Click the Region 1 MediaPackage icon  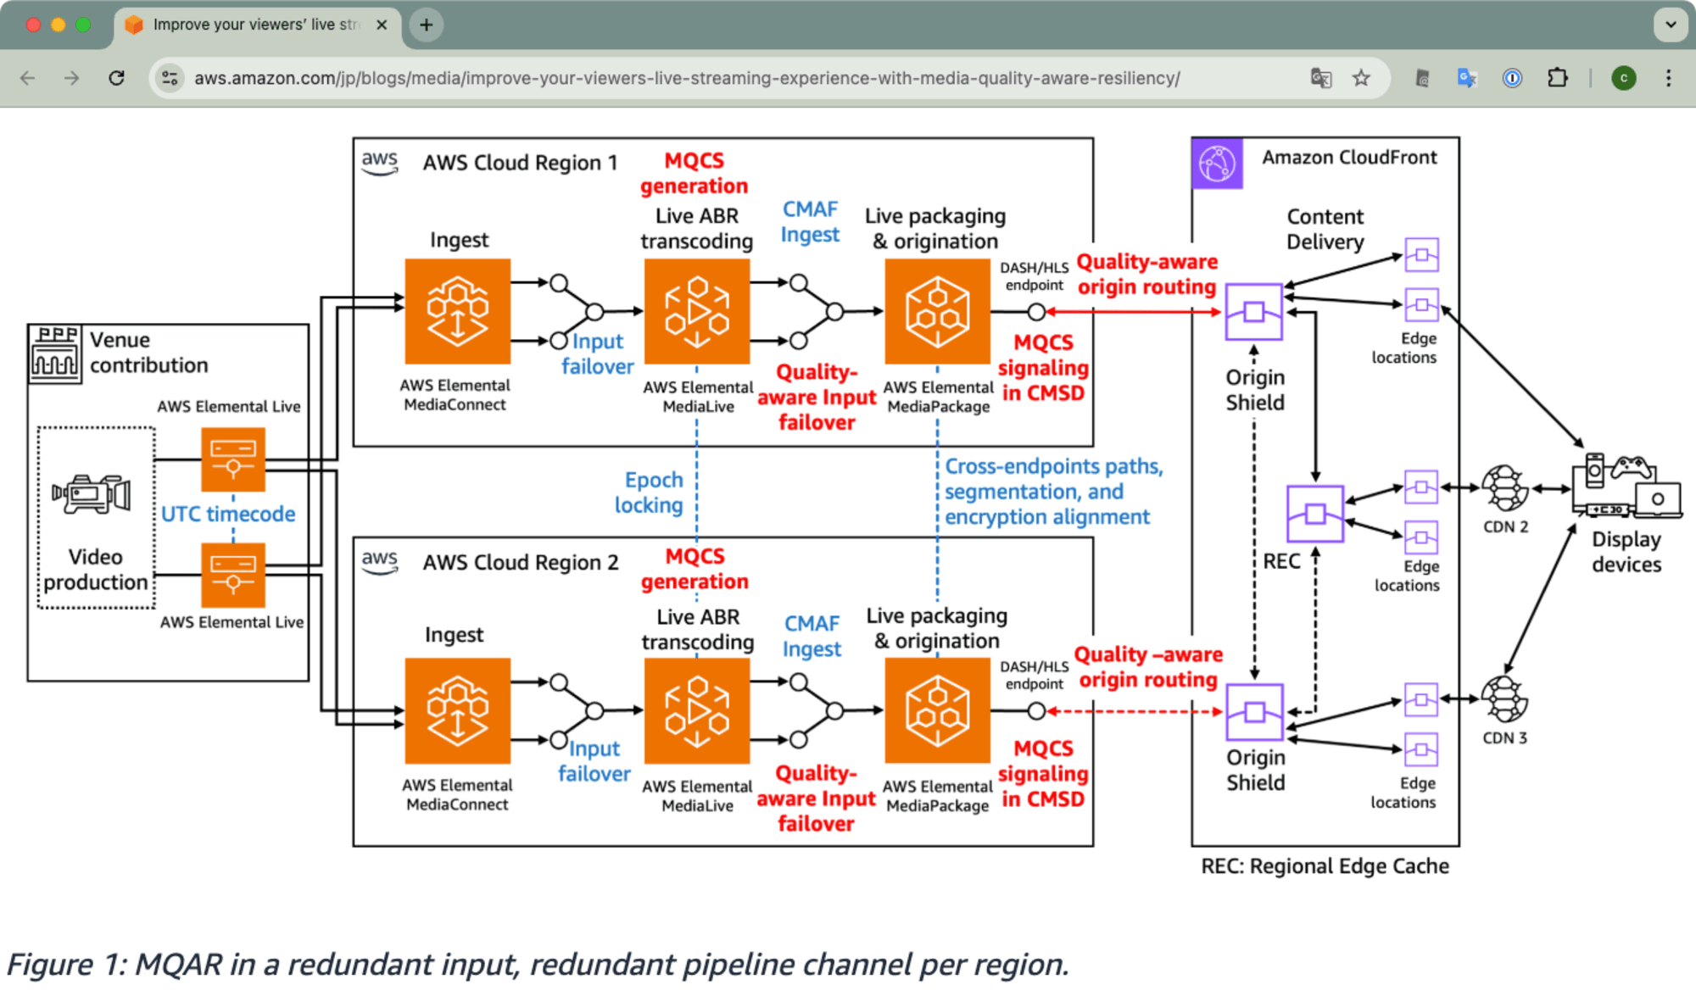point(937,311)
